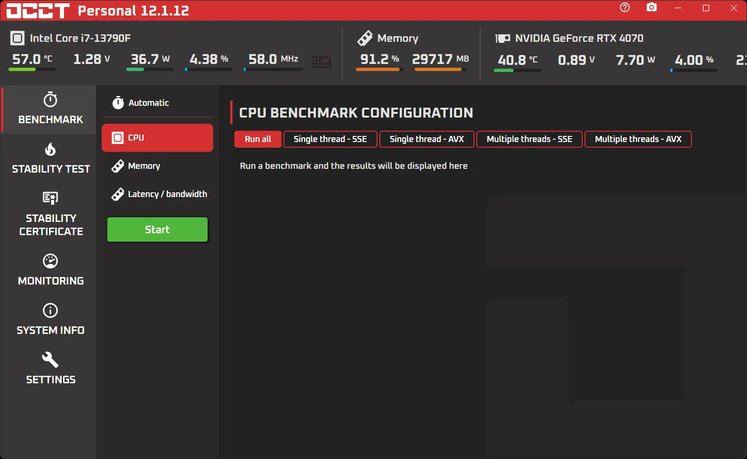Screen dimensions: 747x459
Task: Choose Multiple threads - SSE option
Action: point(529,139)
